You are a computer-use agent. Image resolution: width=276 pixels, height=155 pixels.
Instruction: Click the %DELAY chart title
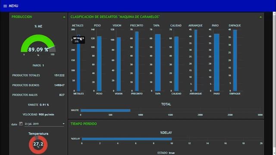pyautogui.click(x=166, y=133)
